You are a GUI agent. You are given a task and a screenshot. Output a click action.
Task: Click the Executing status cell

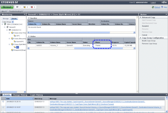88,45
